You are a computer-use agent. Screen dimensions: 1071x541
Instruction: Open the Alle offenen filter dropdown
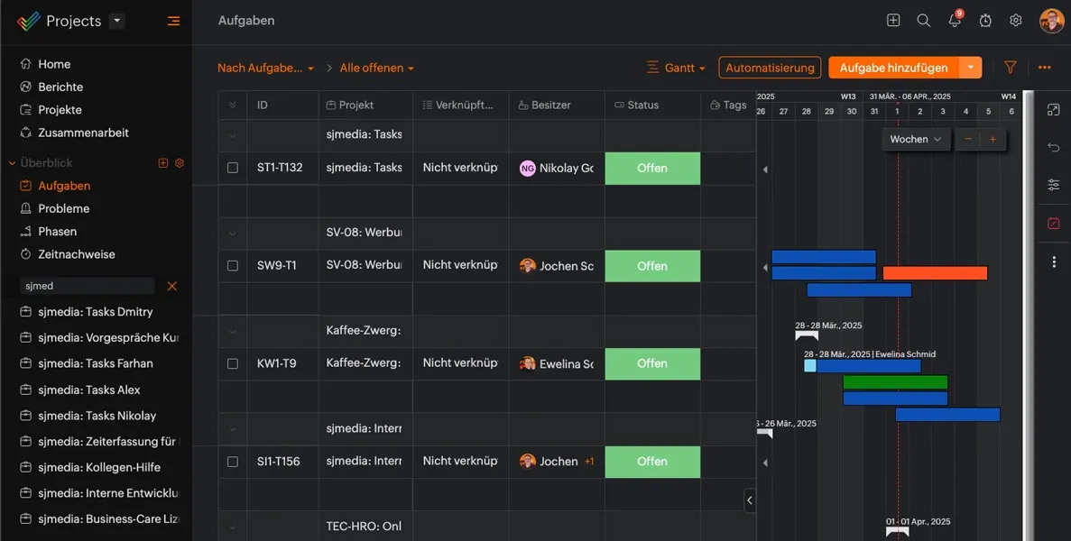pos(377,69)
